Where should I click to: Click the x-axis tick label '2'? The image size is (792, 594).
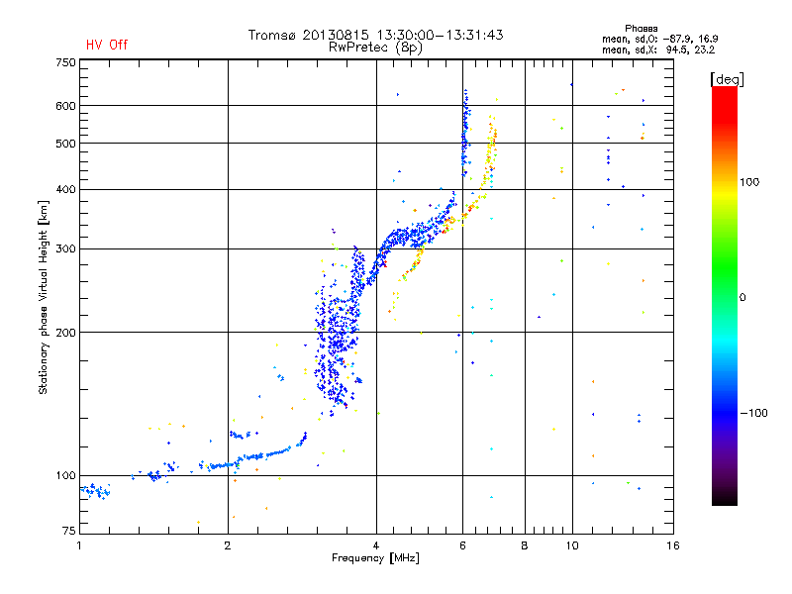[228, 545]
